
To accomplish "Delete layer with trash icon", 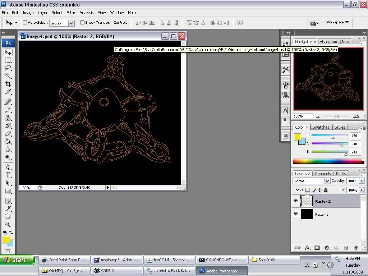I will pos(356,248).
